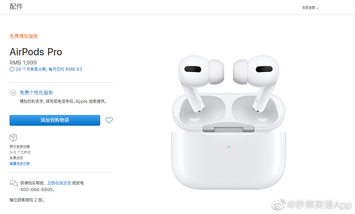The width and height of the screenshot is (355, 214).
Task: Click the chevron next to 浏览全部
Action: coord(318,8)
